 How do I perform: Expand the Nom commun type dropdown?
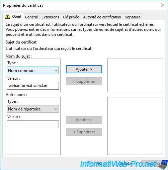[33, 71]
